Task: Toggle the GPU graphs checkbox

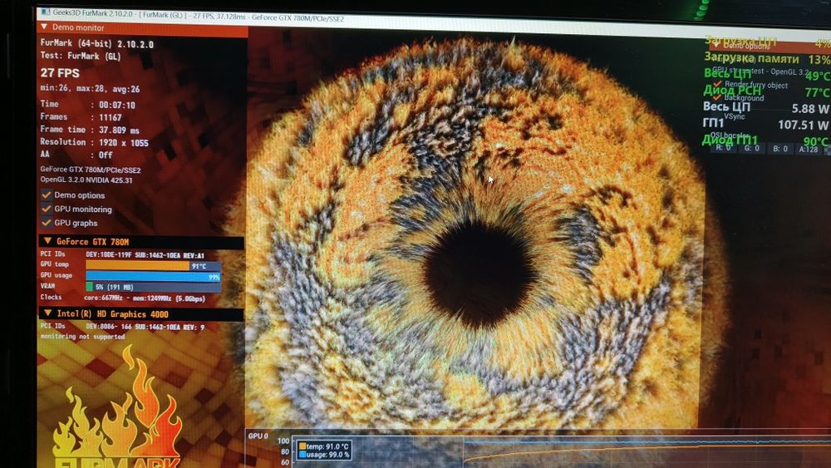Action: [47, 223]
